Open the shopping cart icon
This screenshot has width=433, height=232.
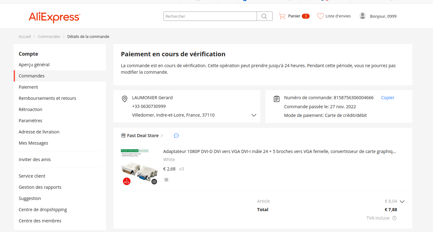[x=282, y=16]
